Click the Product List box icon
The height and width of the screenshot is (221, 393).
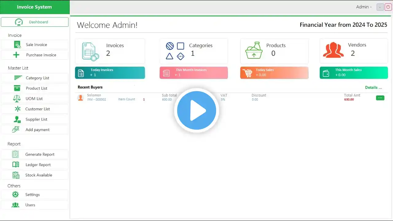tap(17, 88)
